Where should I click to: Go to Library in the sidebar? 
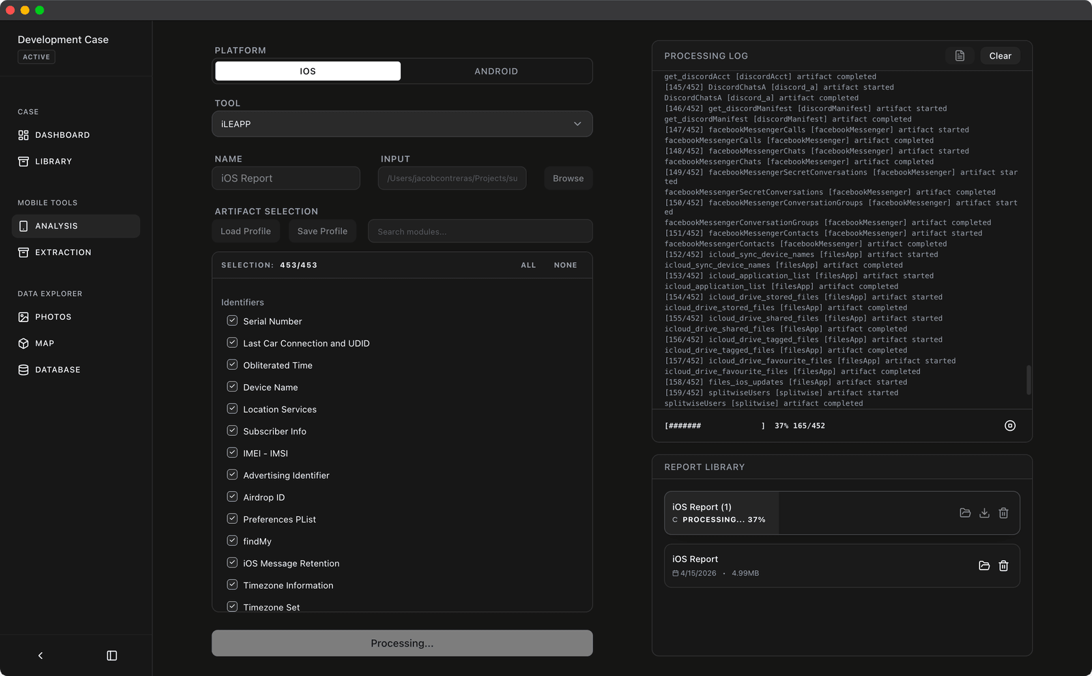click(x=76, y=162)
